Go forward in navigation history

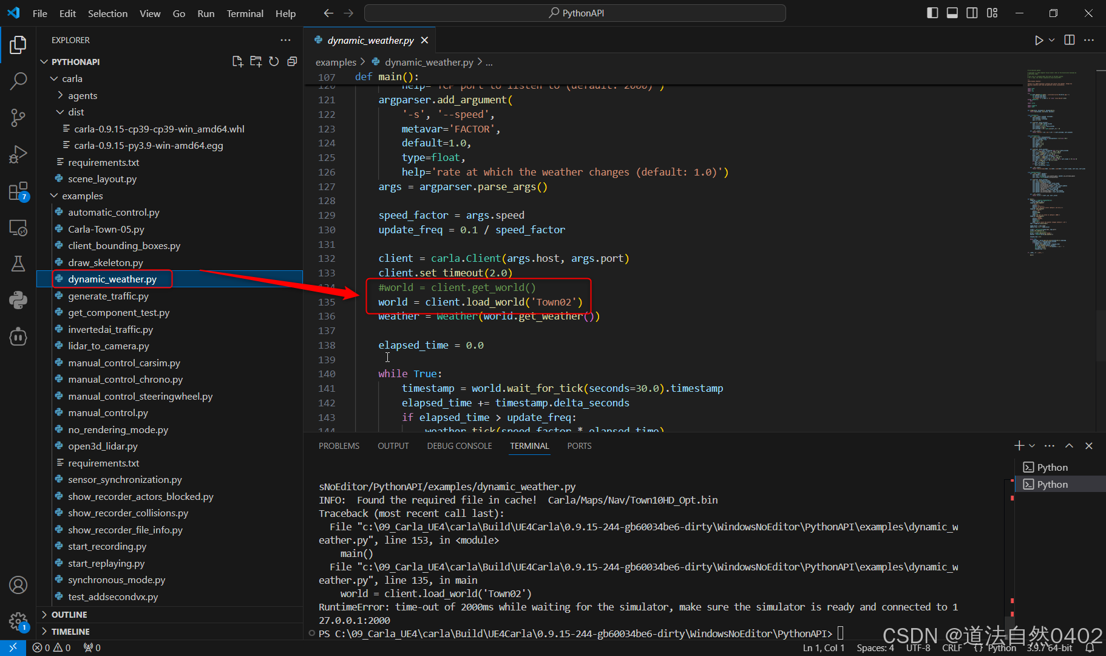[x=348, y=13]
